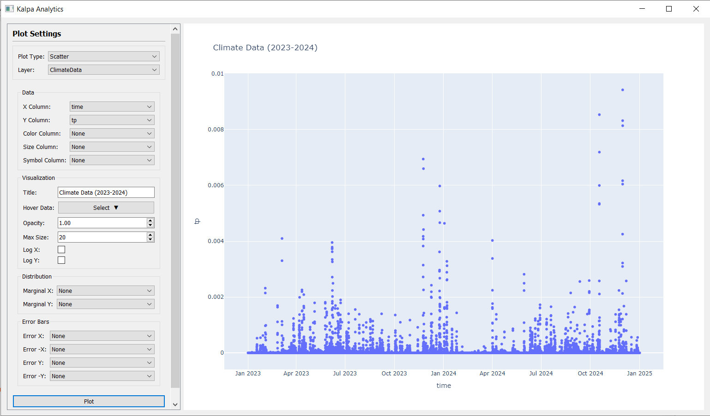Expand the Y Column dropdown
710x416 pixels.
point(112,120)
